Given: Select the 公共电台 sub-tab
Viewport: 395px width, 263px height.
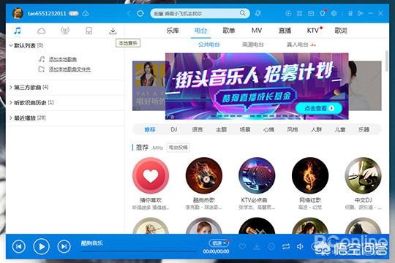Looking at the screenshot, I should 208,45.
